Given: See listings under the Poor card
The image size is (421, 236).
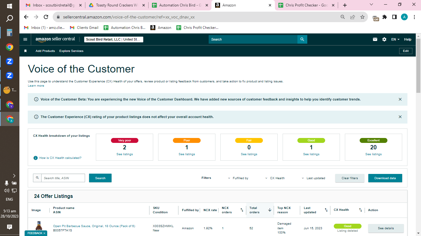Looking at the screenshot, I should pos(187,154).
